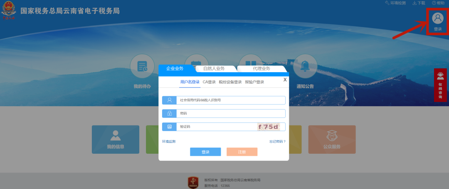
Task: Open 忘记密码？ link
Action: click(277, 141)
